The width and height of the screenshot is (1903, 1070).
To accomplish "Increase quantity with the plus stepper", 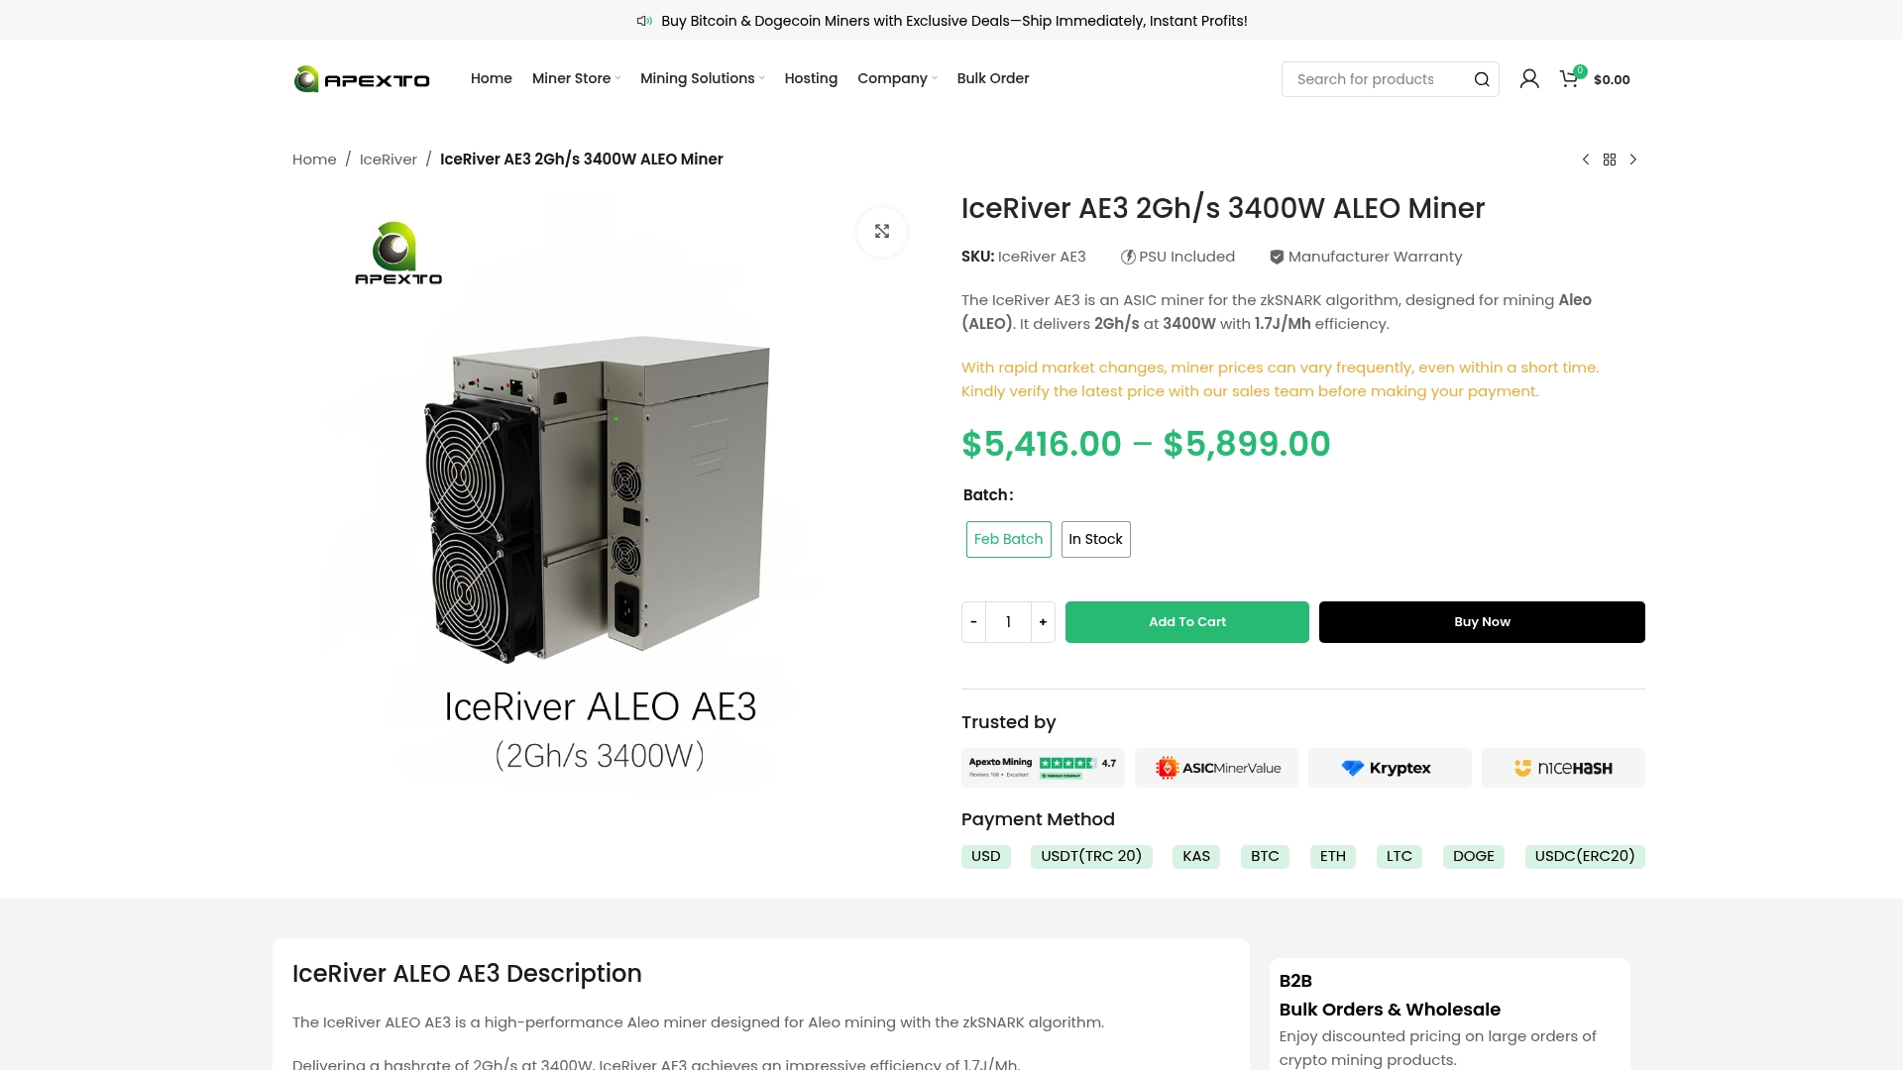I will [x=1043, y=621].
